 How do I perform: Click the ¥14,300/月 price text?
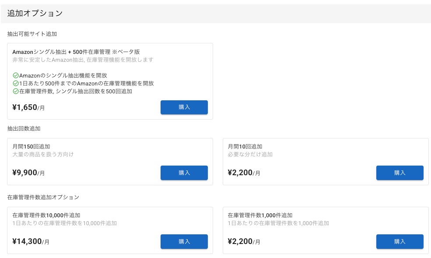pyautogui.click(x=31, y=241)
